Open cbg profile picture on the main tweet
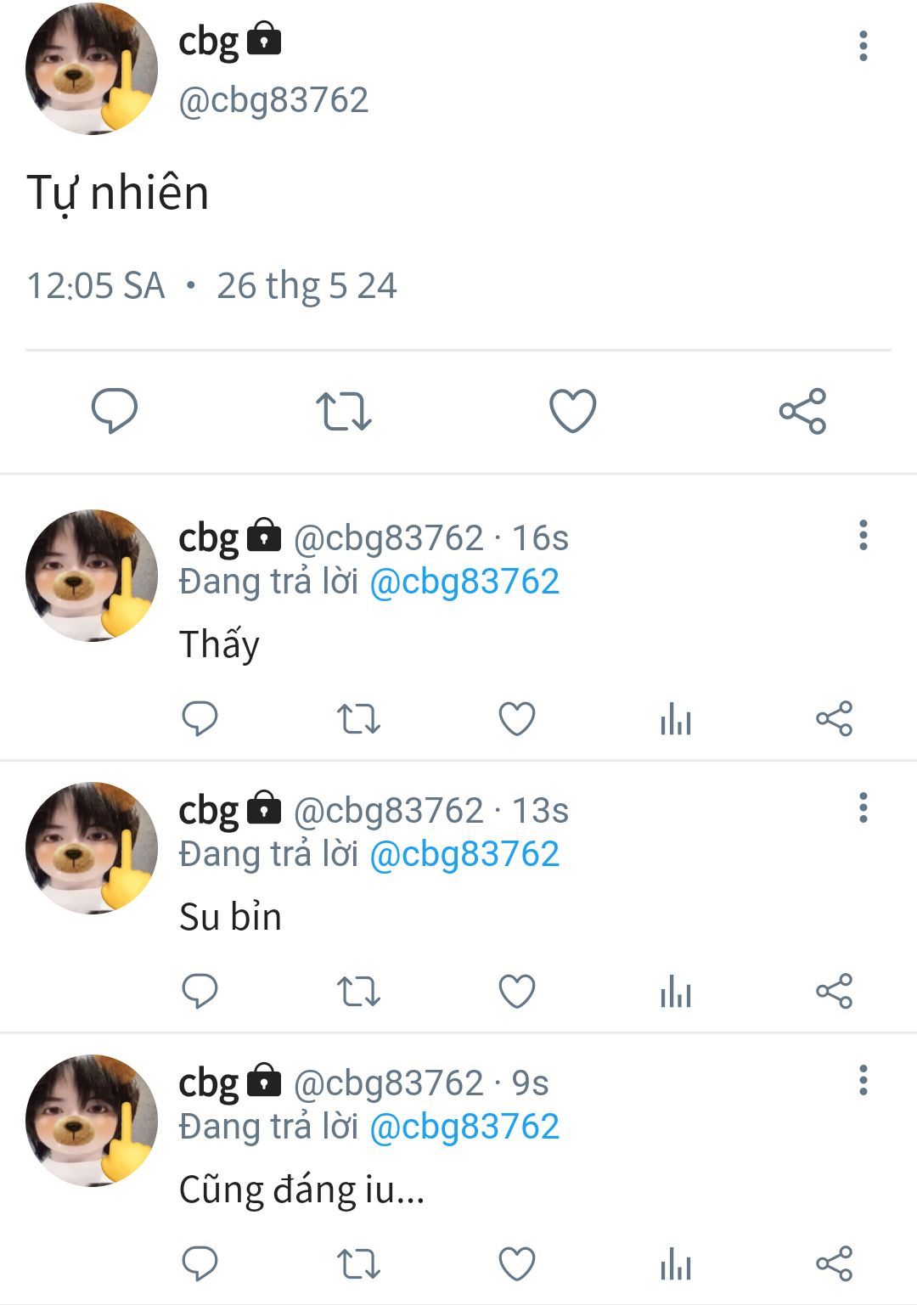The width and height of the screenshot is (917, 1305). pyautogui.click(x=92, y=69)
